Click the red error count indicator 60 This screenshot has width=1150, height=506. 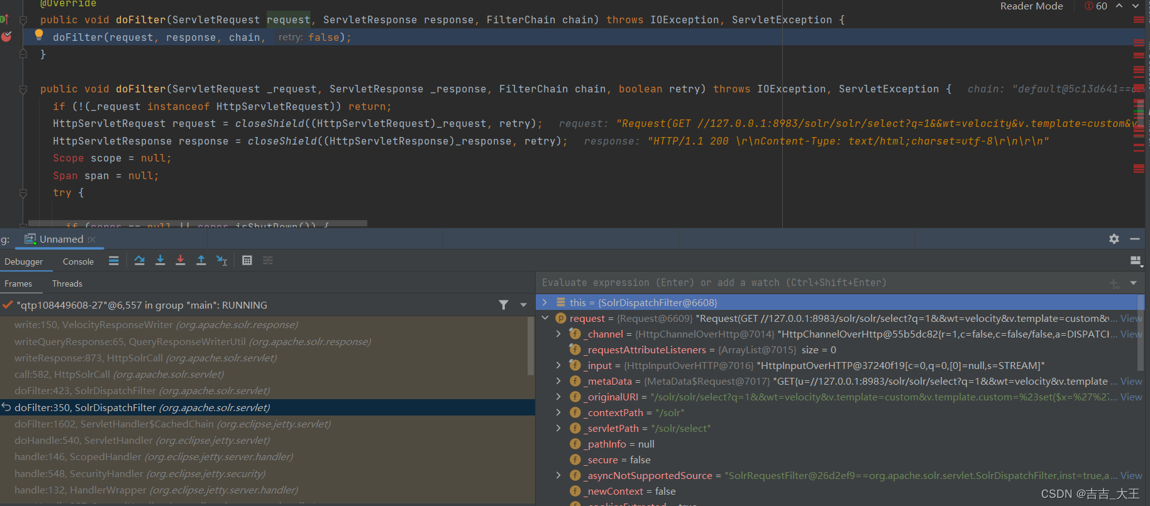(1096, 6)
